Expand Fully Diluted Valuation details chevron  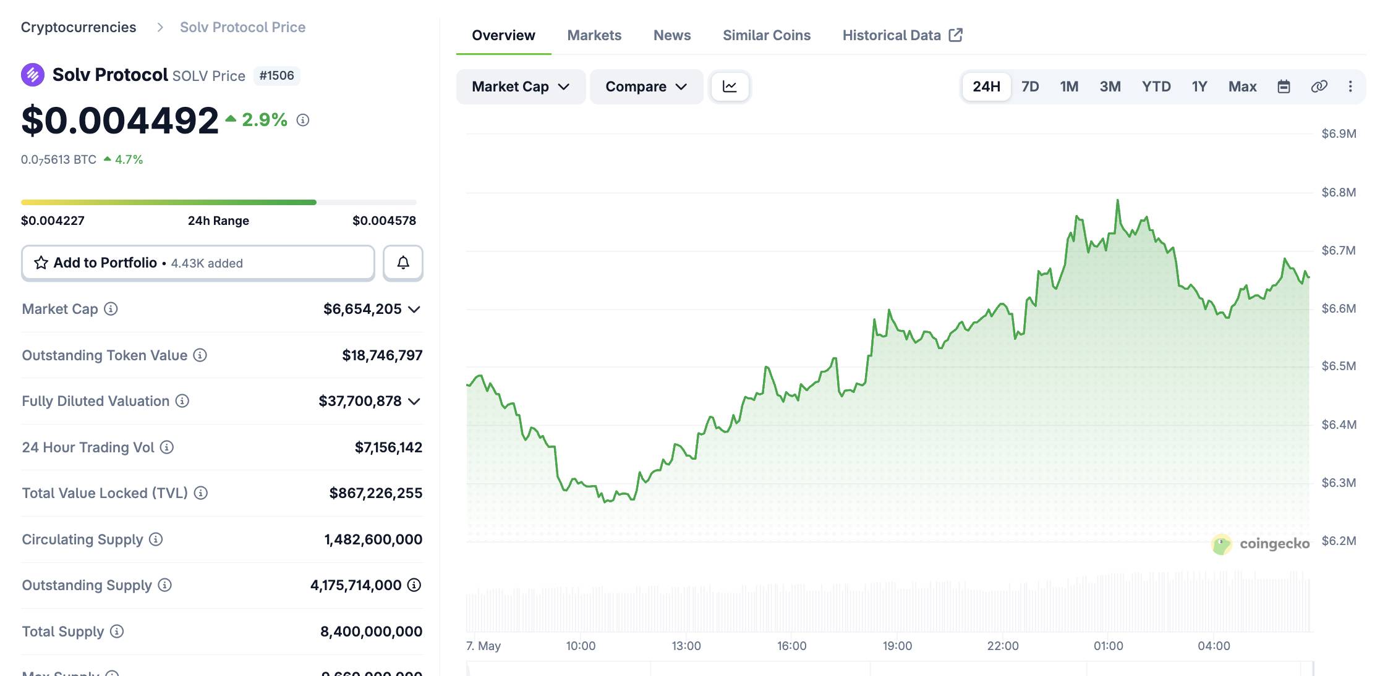(414, 401)
